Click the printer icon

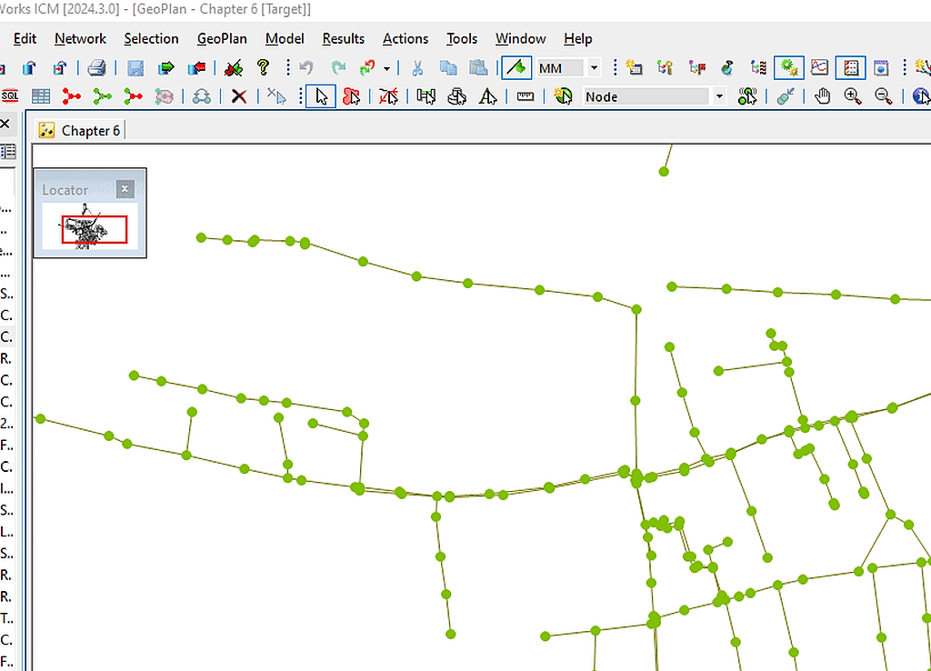[x=96, y=68]
